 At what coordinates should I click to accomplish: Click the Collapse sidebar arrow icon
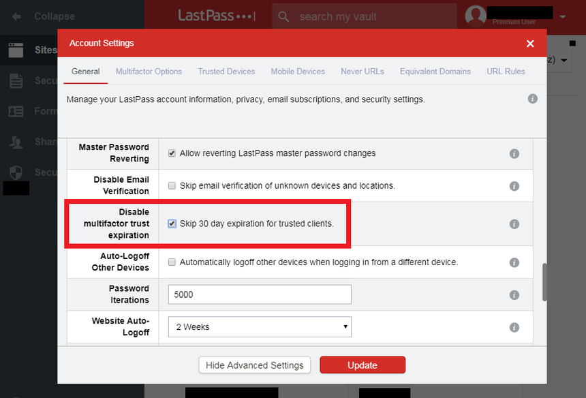tap(16, 16)
